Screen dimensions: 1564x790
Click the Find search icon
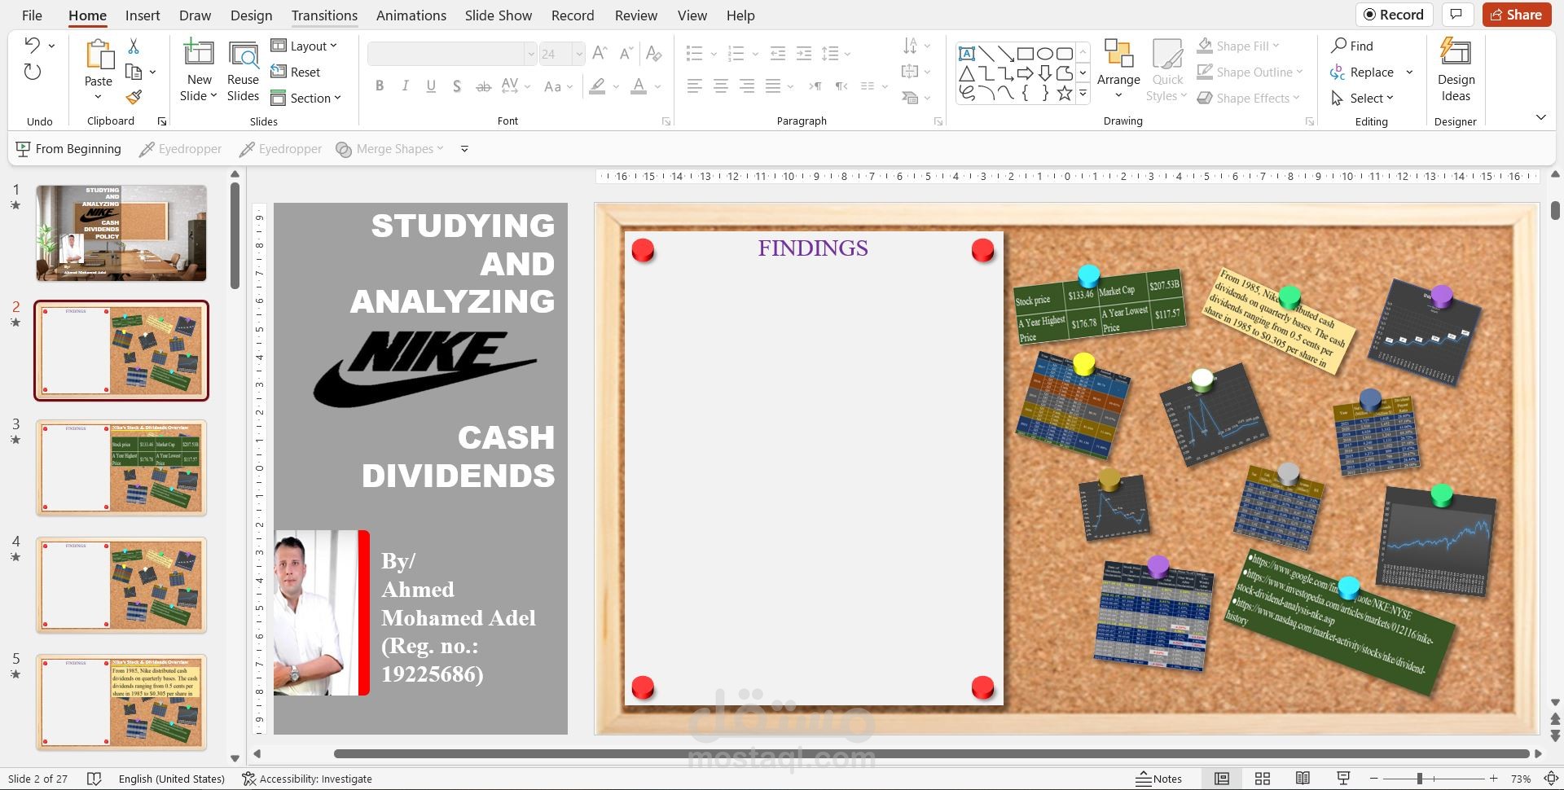(x=1352, y=46)
